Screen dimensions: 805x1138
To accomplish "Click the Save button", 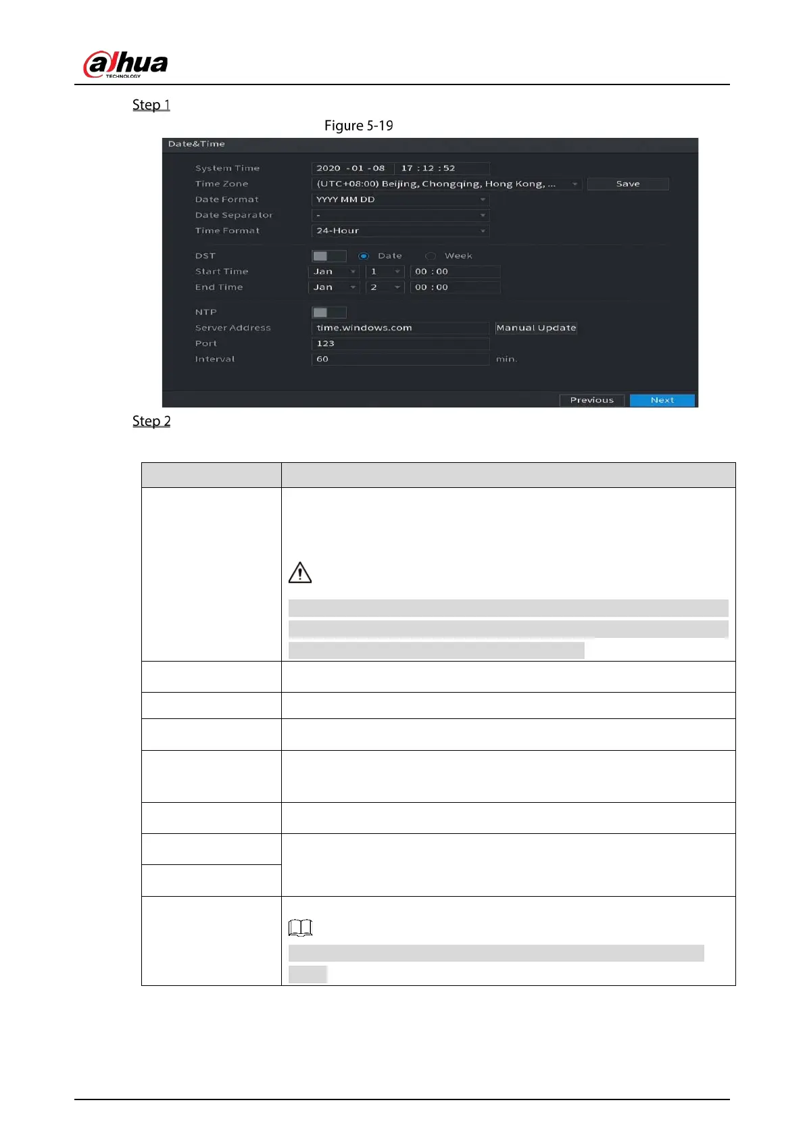I will coord(628,184).
